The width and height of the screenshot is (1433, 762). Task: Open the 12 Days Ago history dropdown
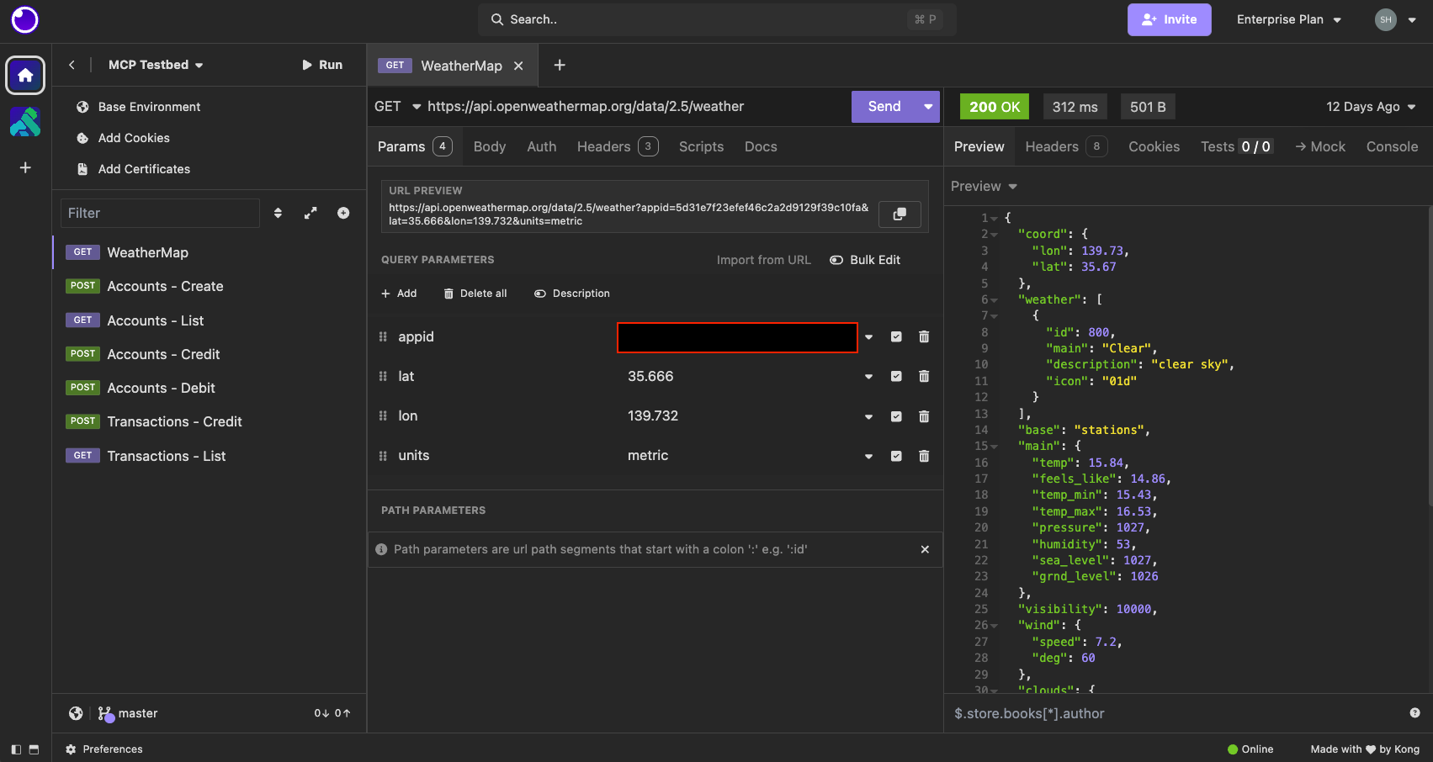1371,107
